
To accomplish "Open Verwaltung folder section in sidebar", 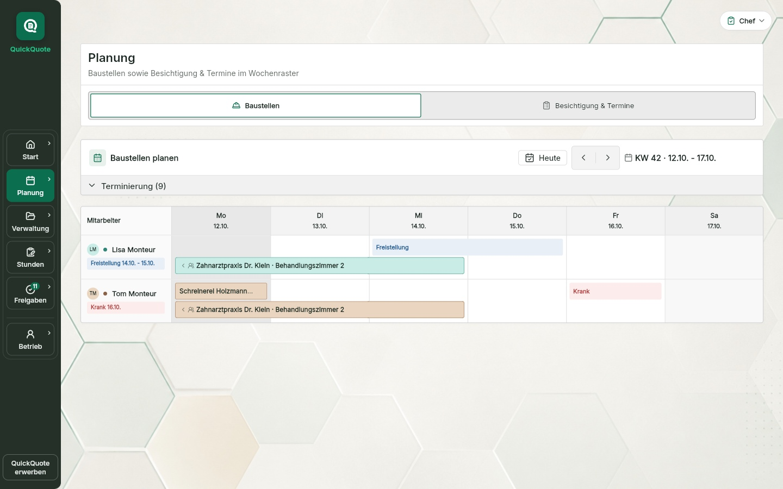I will click(30, 221).
